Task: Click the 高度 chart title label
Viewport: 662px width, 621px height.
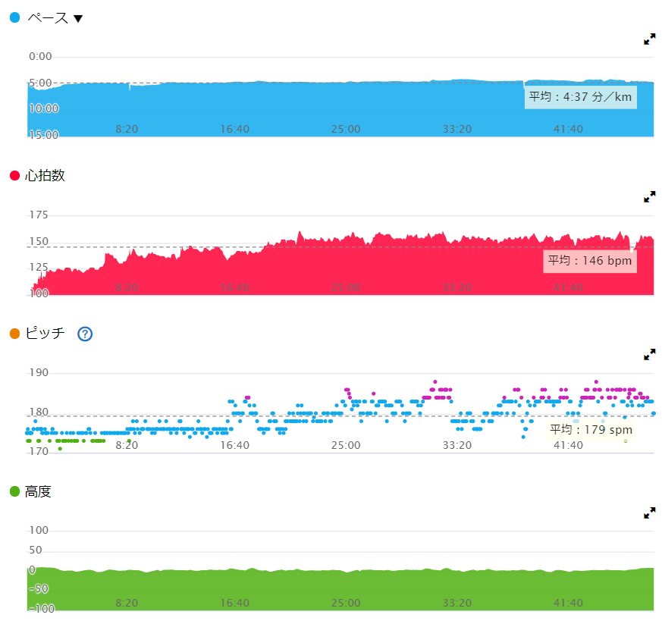Action: 38,492
